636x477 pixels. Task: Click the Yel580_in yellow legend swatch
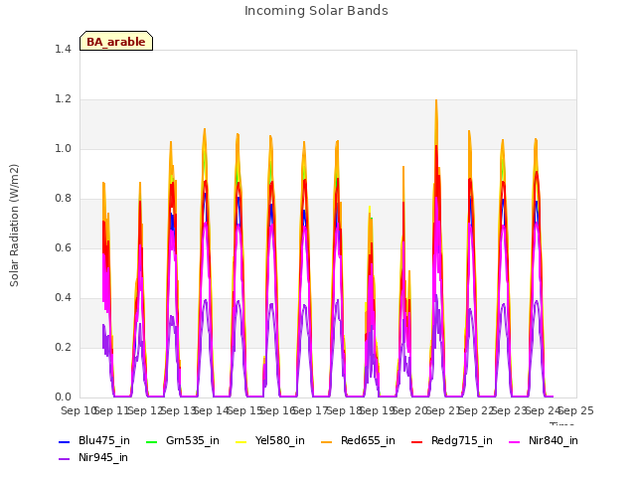click(240, 441)
